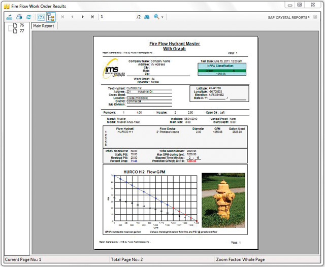Click the Print Report icon

[x=19, y=17]
